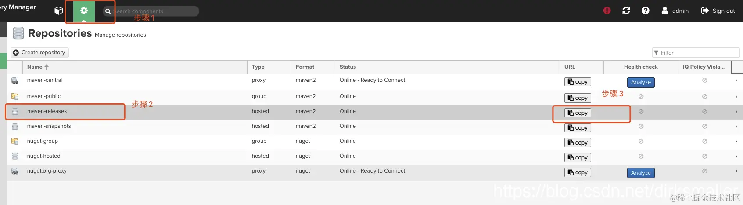Click the nuget.org-proxy repository icon
Image resolution: width=743 pixels, height=205 pixels.
pos(15,171)
